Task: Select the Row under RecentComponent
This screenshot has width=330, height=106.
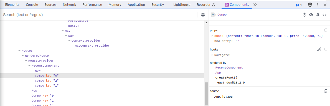Action: [x=38, y=70]
